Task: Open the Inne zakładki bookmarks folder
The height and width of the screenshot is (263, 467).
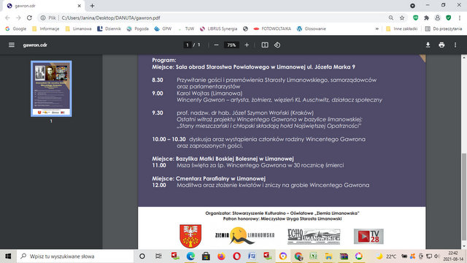Action: [401, 28]
